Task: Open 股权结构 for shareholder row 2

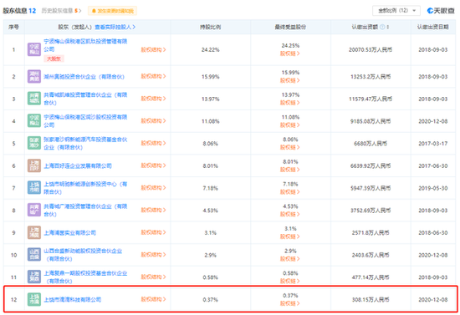Action: (153, 76)
